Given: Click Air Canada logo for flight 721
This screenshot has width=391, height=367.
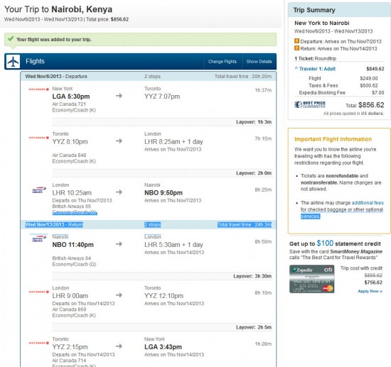Looking at the screenshot, I should pyautogui.click(x=38, y=89).
